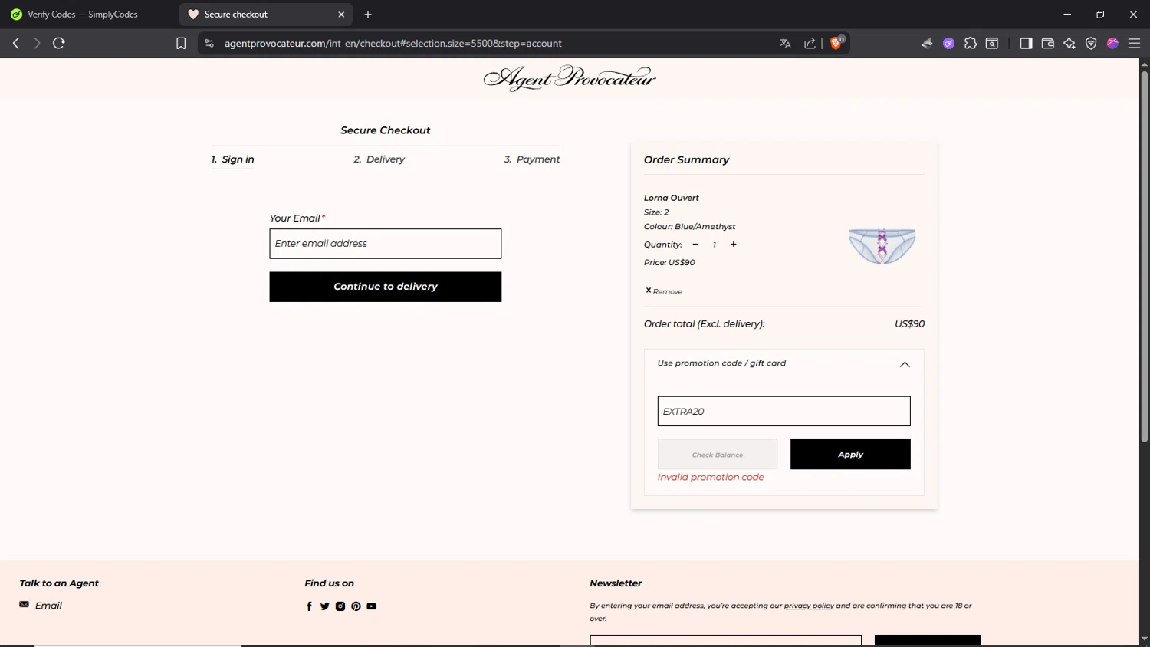This screenshot has width=1150, height=647.
Task: Open translate page icon
Action: click(x=785, y=44)
